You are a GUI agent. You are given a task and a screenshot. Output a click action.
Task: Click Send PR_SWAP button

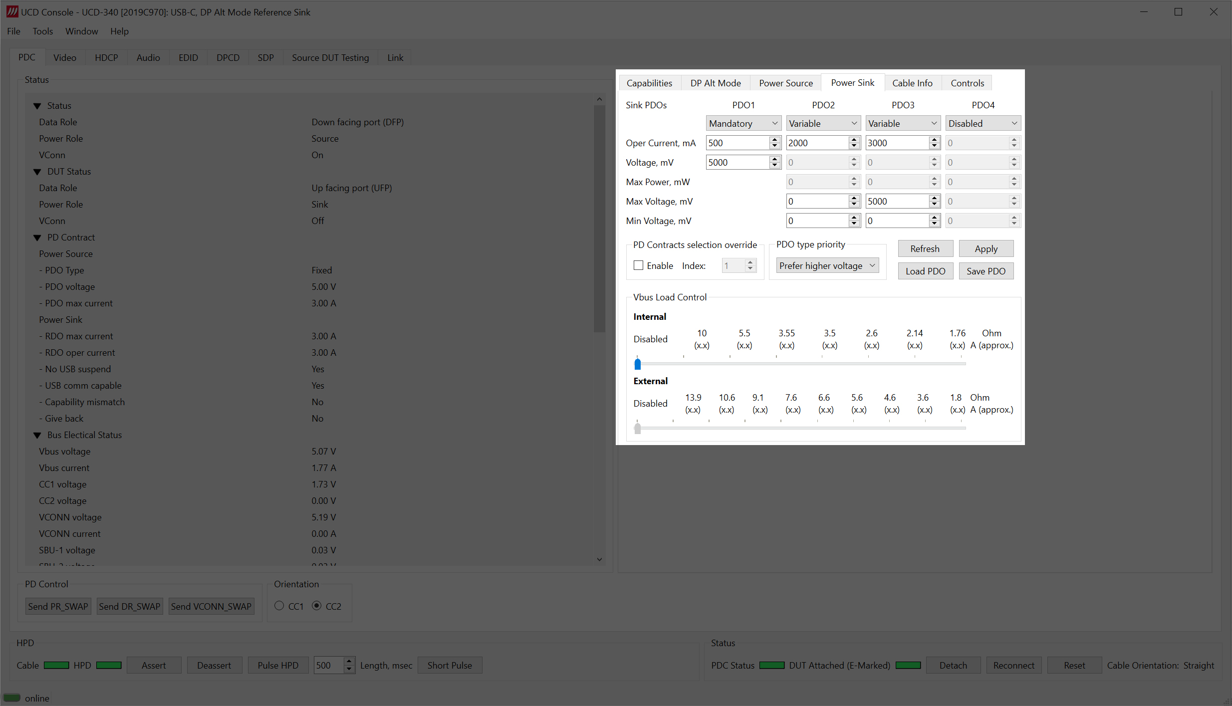click(x=58, y=606)
